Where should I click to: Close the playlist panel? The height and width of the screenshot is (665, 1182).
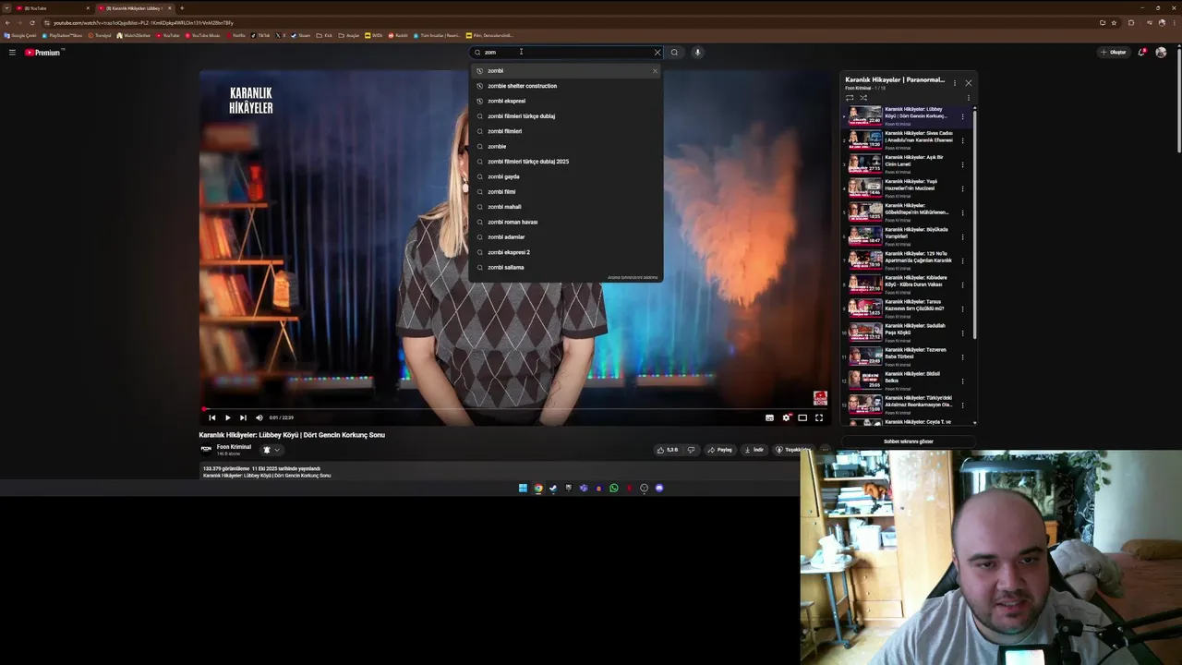[968, 83]
